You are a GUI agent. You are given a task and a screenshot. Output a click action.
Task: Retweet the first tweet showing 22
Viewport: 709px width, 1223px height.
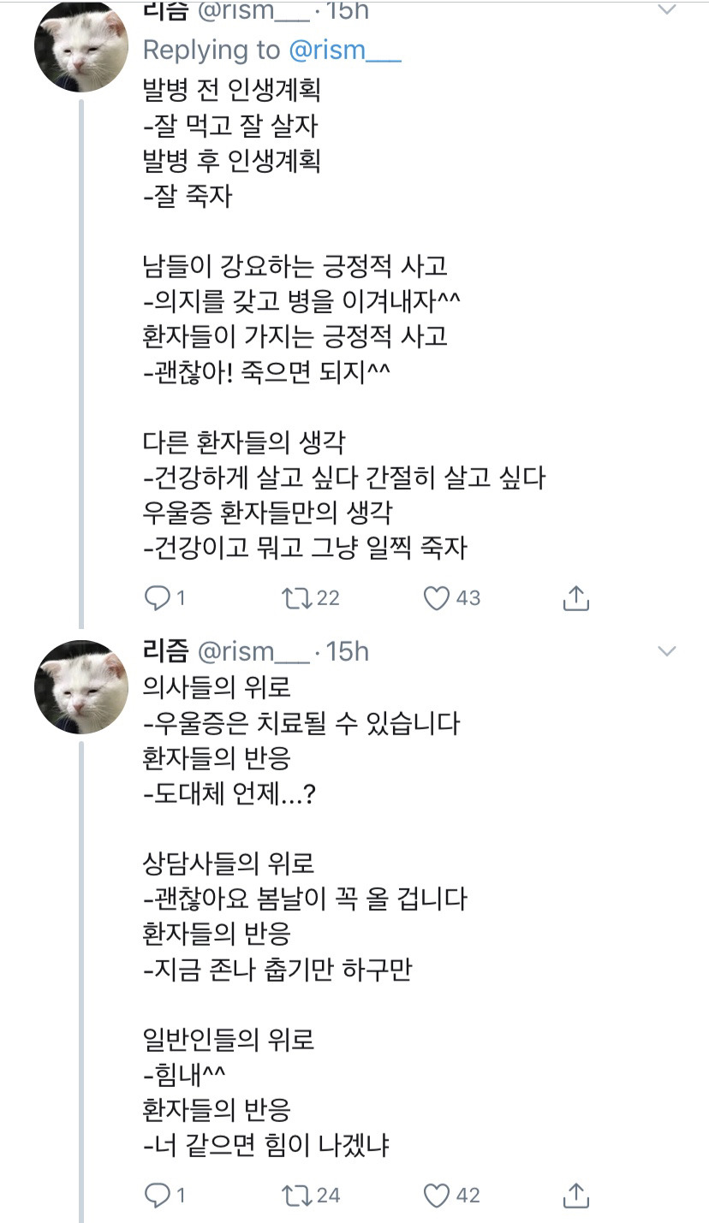click(x=296, y=597)
